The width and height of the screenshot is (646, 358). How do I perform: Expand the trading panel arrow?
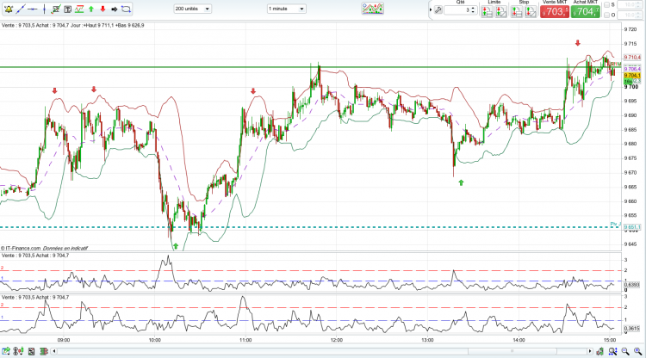[x=431, y=9]
